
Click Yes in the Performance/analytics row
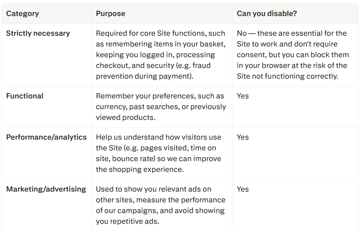coord(243,137)
